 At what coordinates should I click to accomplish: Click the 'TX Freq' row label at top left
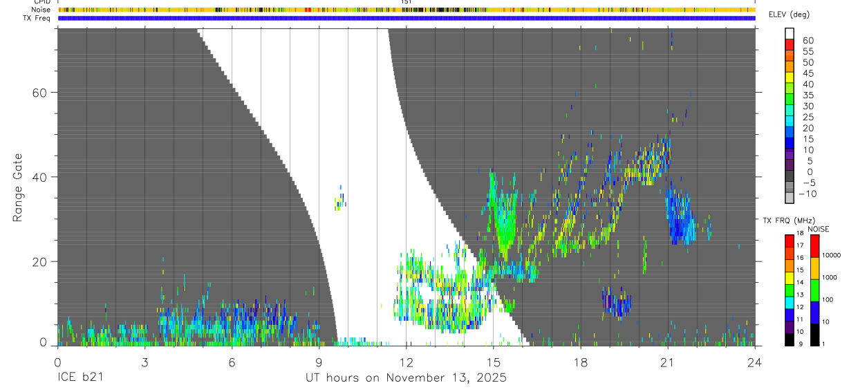click(x=38, y=18)
